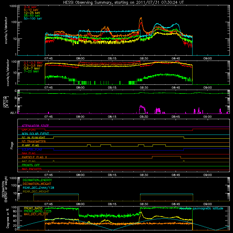
Task: Click the vertical Flags axis label
Action: click(x=12, y=145)
